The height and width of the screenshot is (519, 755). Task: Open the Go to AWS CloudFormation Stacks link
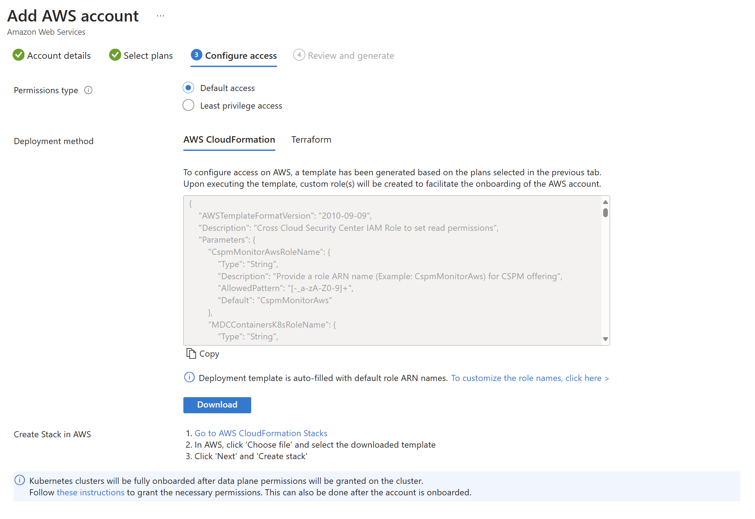261,433
